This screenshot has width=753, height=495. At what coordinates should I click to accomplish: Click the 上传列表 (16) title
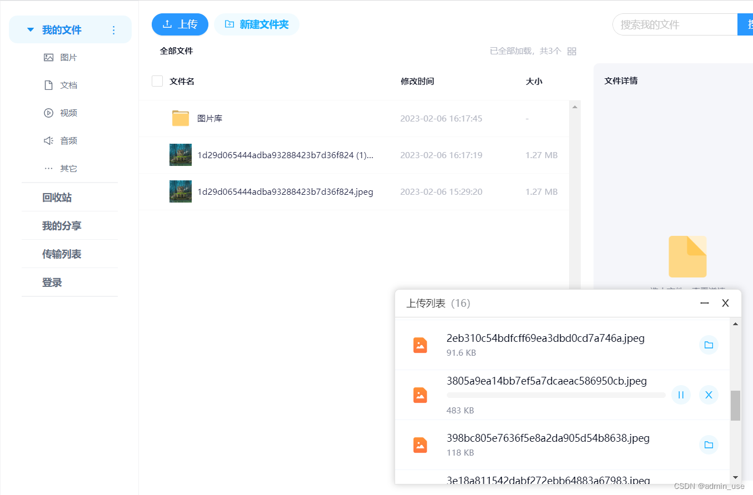[438, 303]
